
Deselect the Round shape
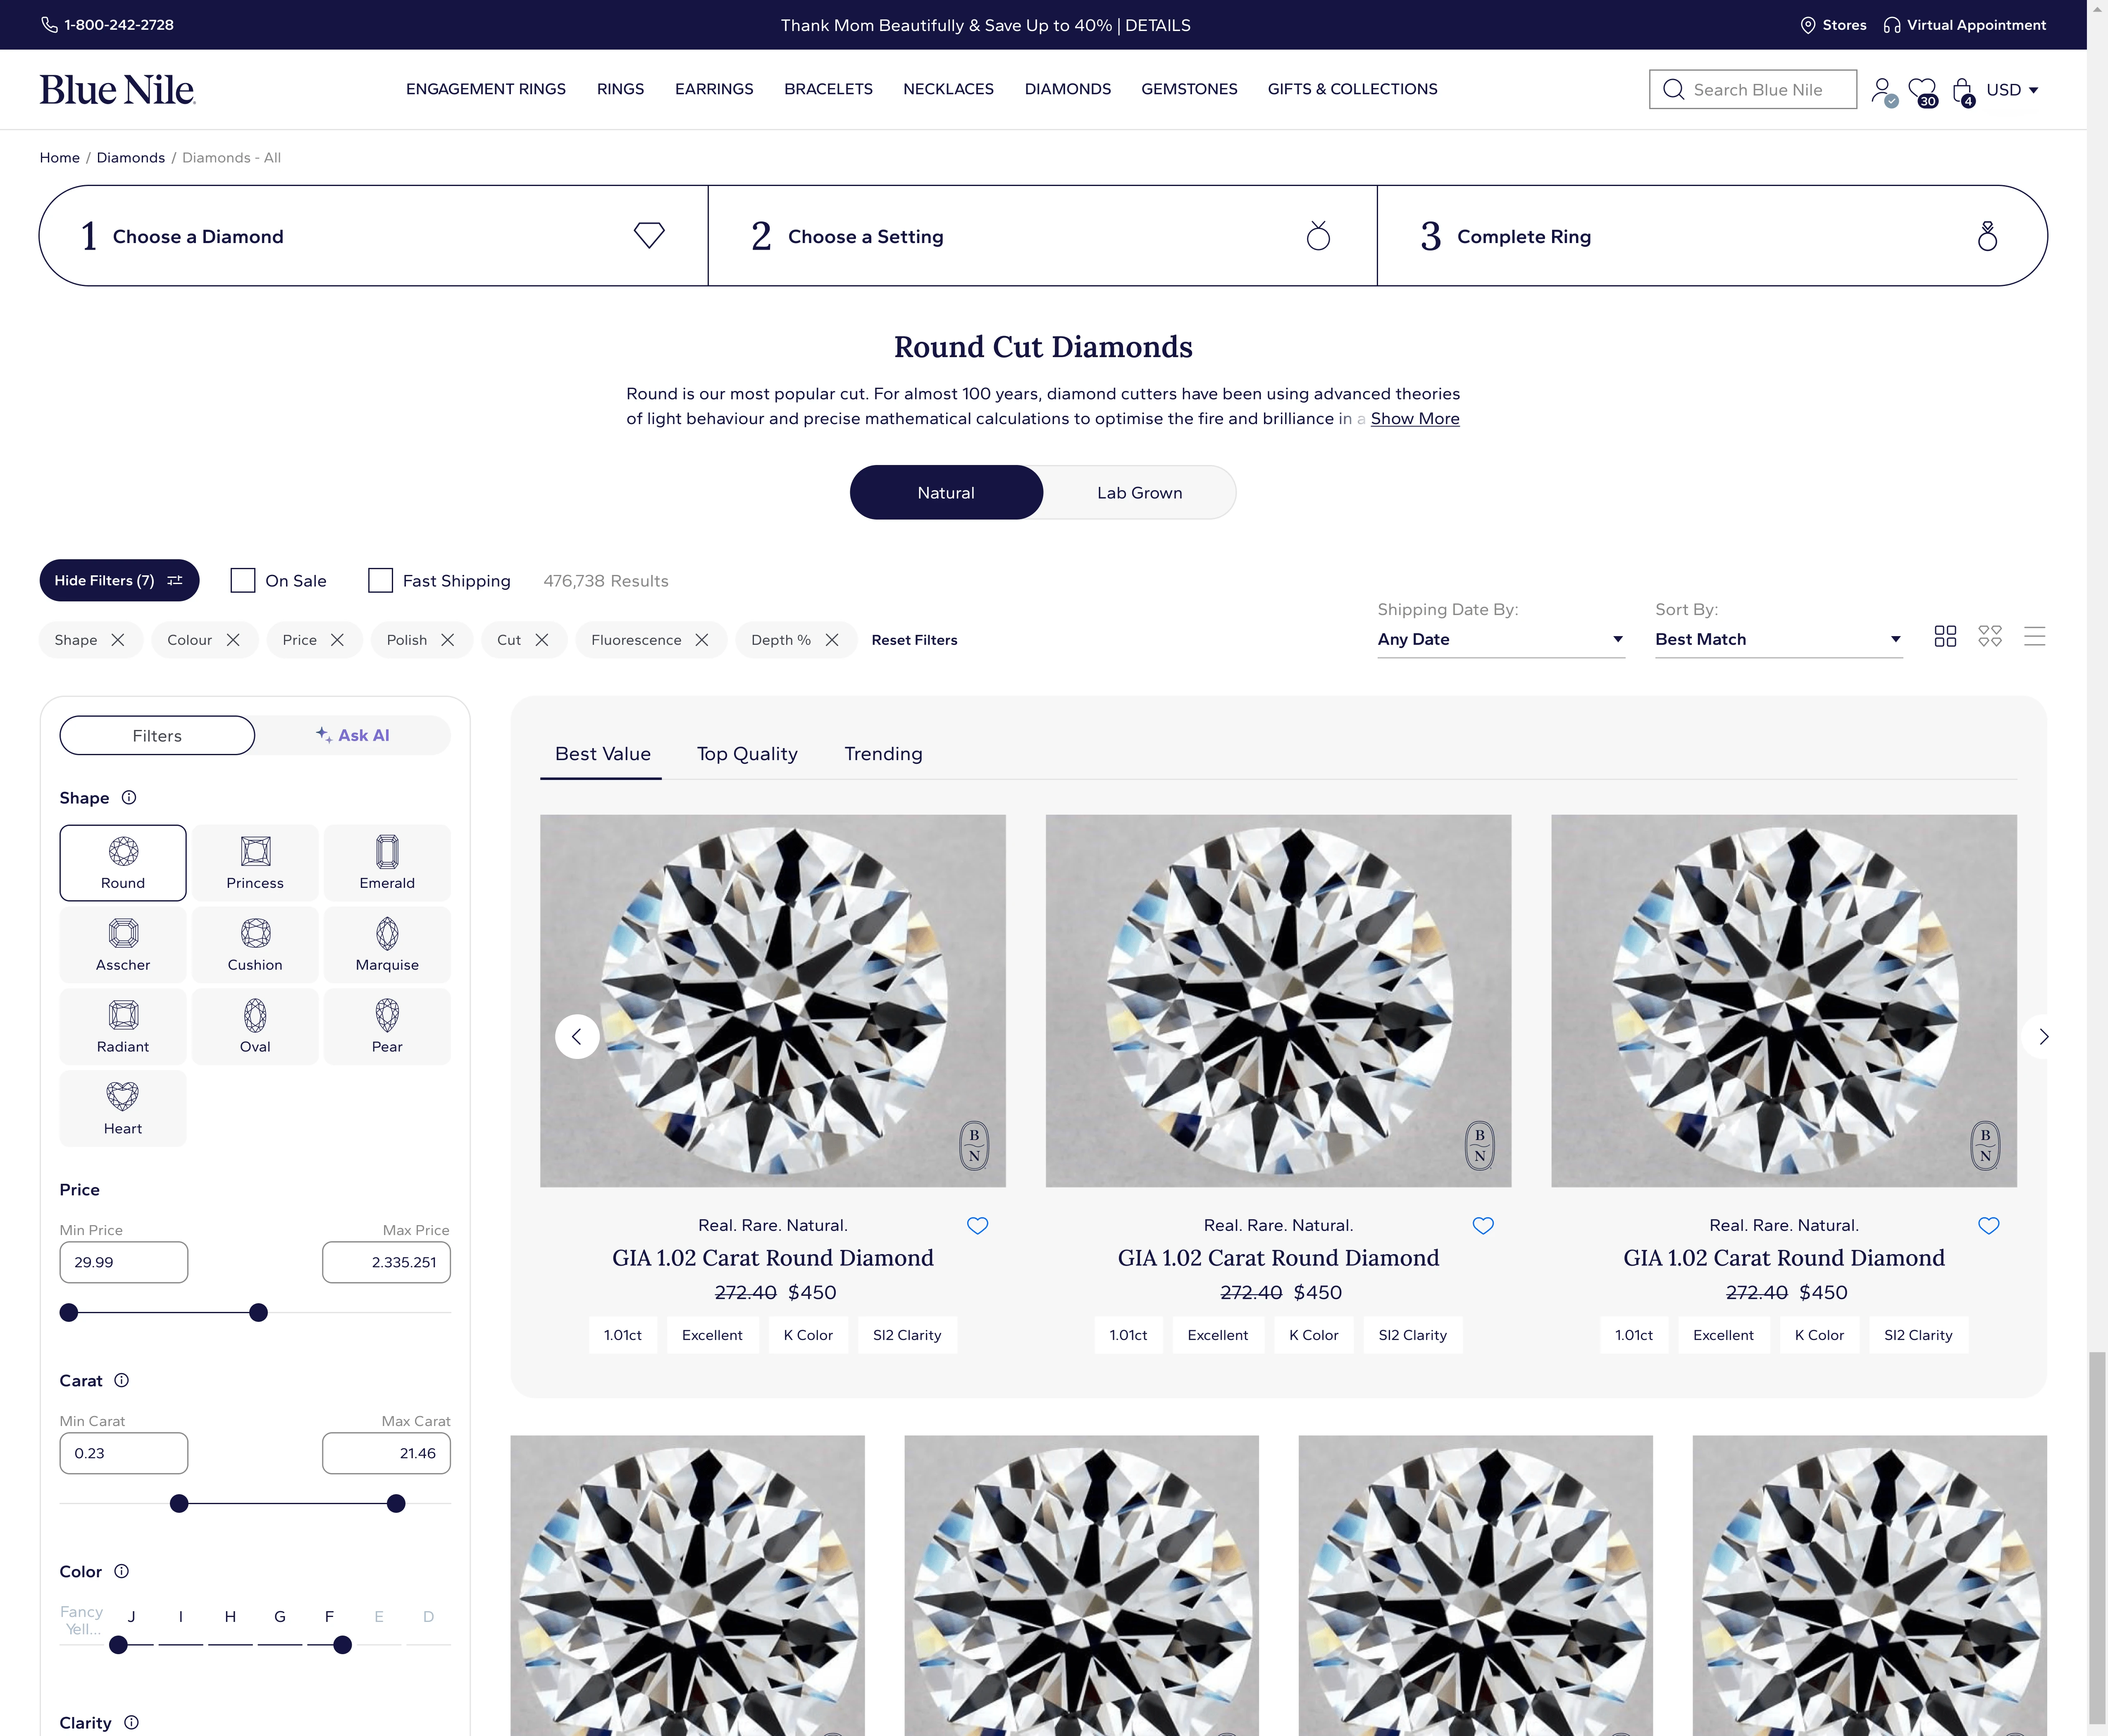click(123, 863)
